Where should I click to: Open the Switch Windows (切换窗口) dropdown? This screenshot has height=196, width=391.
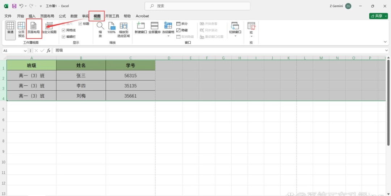tap(235, 36)
